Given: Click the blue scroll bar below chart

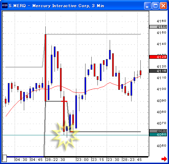Looking at the screenshot, I should [x=25, y=157].
